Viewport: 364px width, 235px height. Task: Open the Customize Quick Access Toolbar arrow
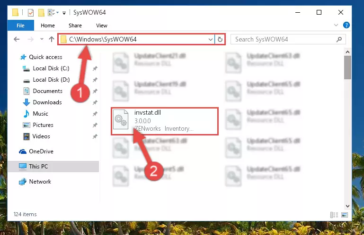(64, 13)
